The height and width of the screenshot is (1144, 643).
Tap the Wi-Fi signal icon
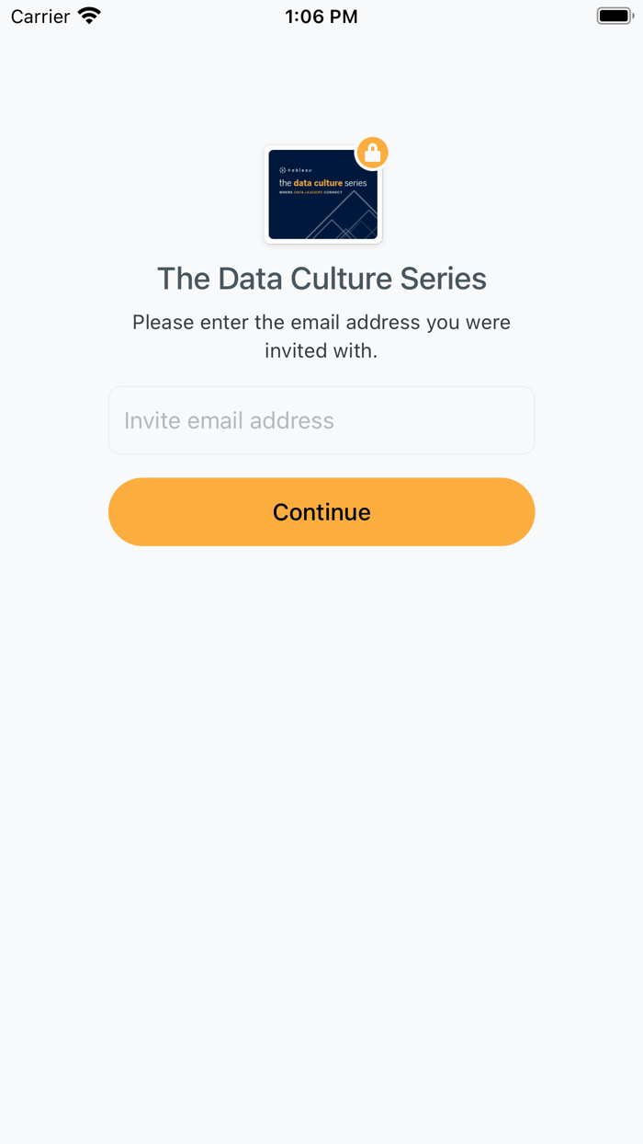coord(87,15)
